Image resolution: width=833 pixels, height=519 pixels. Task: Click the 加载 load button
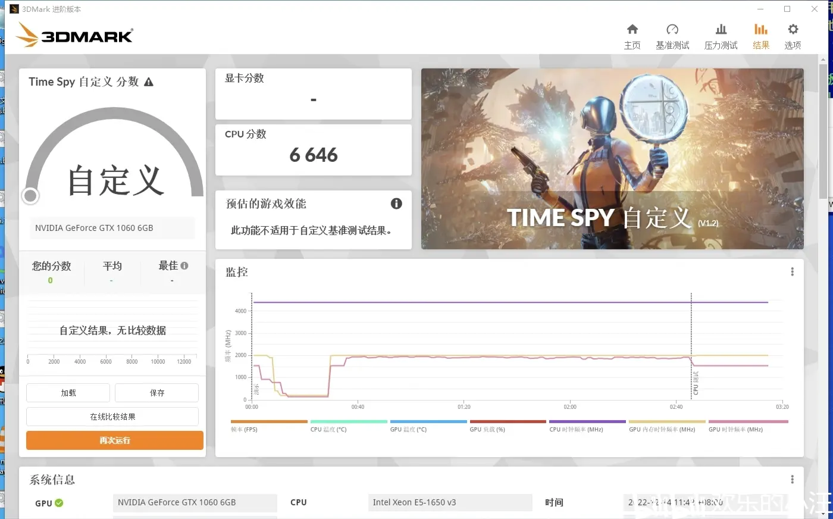[x=68, y=393]
